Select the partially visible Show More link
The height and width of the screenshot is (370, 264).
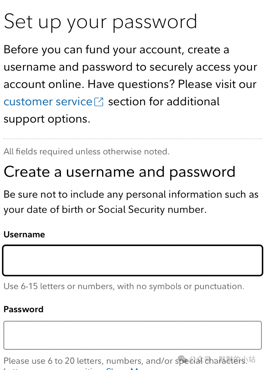tap(122, 369)
